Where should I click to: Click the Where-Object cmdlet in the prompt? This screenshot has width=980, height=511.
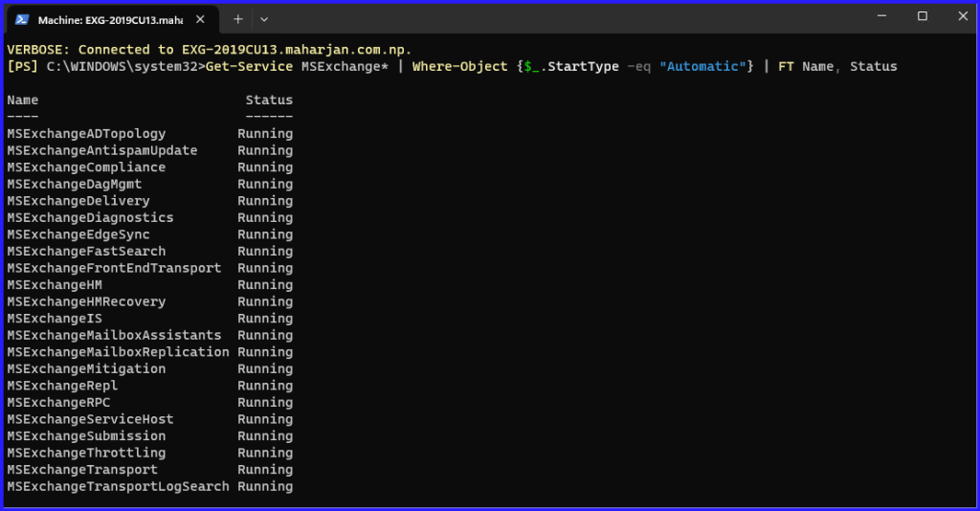456,66
